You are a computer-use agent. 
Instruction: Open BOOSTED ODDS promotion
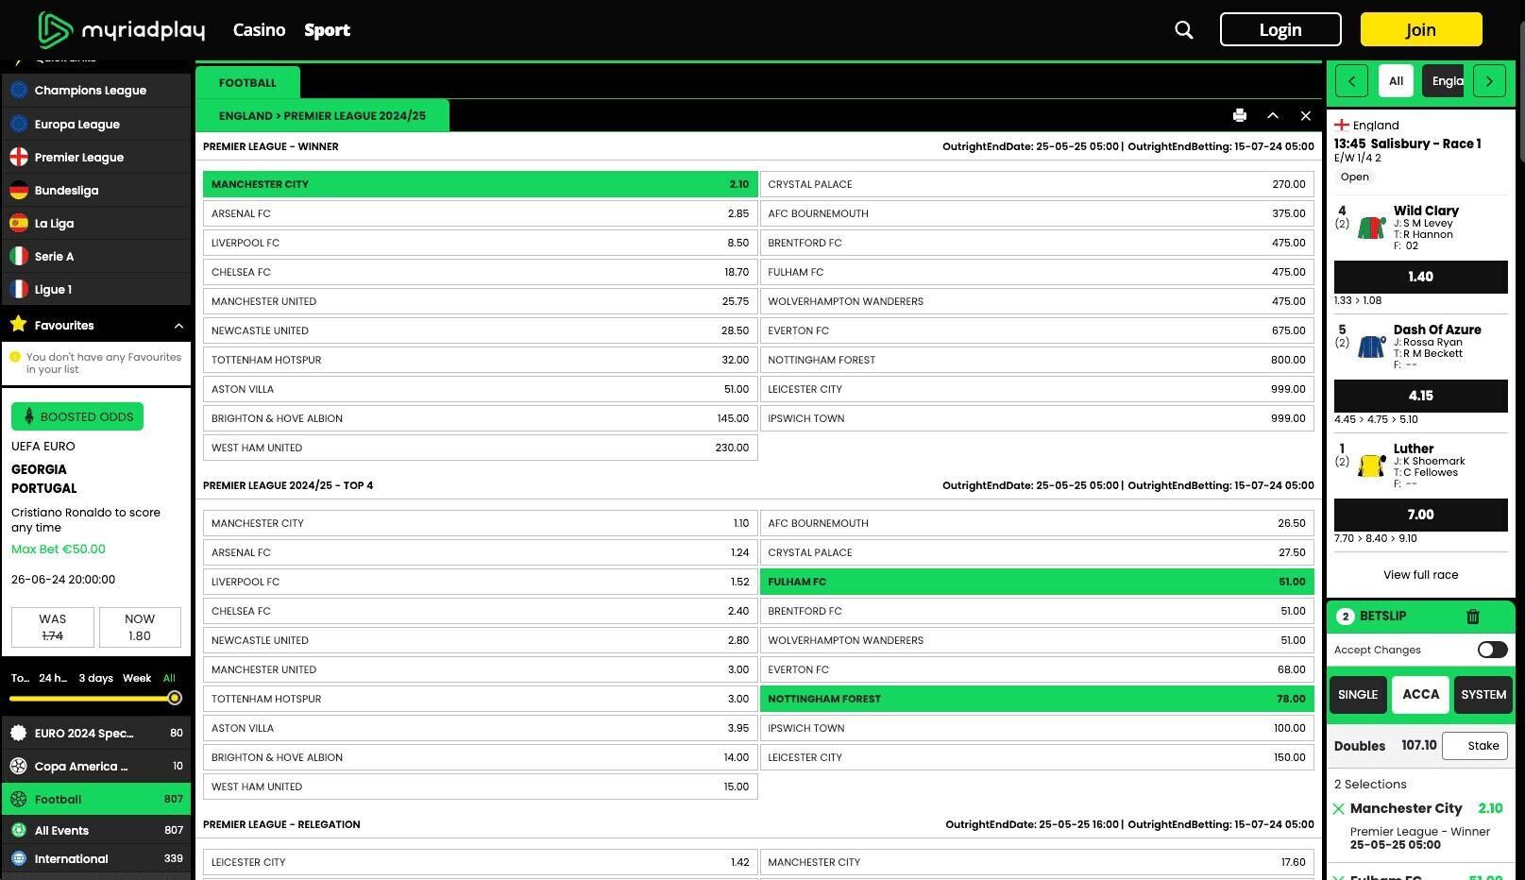[x=77, y=416]
